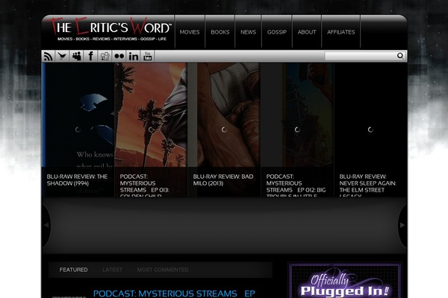Click the Twitter bird icon
Image resolution: width=448 pixels, height=298 pixels.
pos(62,56)
